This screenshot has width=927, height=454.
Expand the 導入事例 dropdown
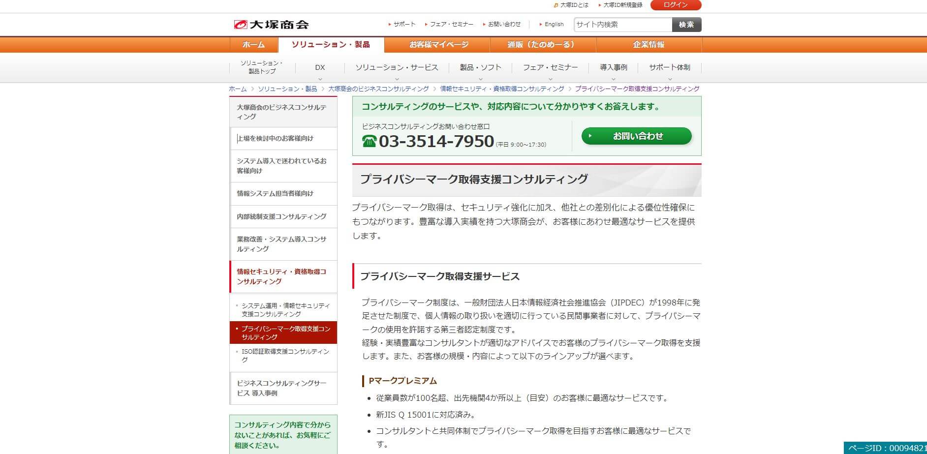coord(614,68)
